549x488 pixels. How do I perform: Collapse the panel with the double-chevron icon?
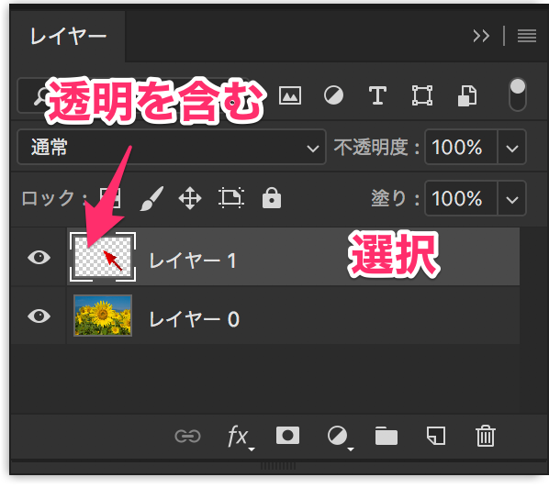[x=481, y=36]
